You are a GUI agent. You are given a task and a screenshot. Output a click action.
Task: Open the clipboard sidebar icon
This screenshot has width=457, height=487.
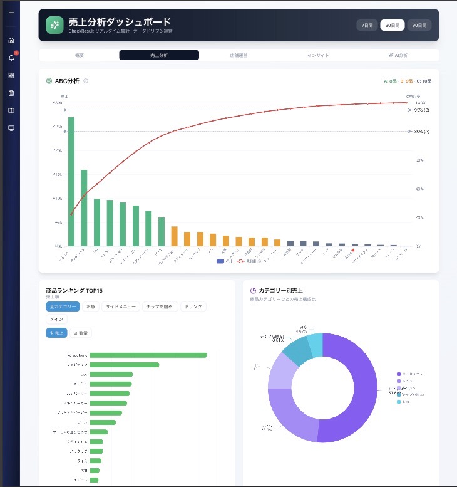[11, 93]
